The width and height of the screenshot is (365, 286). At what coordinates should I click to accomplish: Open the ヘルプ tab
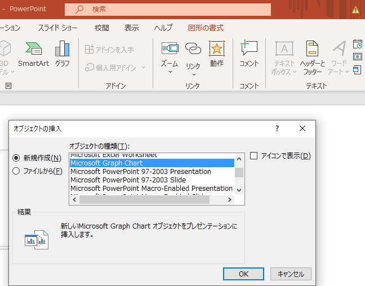click(163, 28)
